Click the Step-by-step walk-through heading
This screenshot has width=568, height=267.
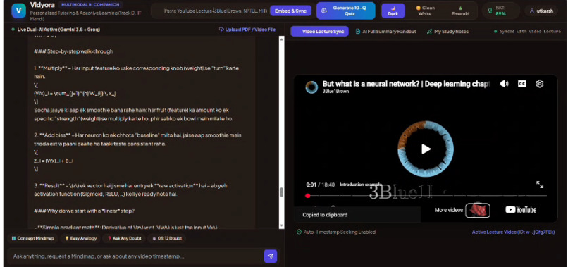pyautogui.click(x=73, y=51)
